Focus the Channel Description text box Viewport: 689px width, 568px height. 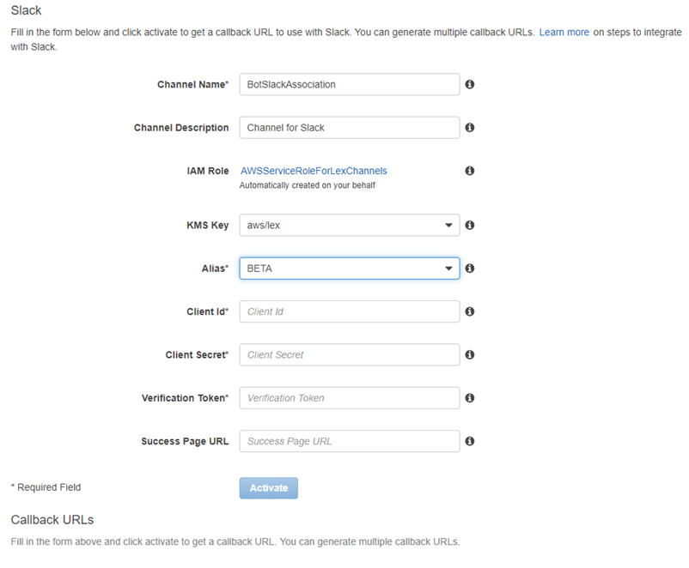349,128
